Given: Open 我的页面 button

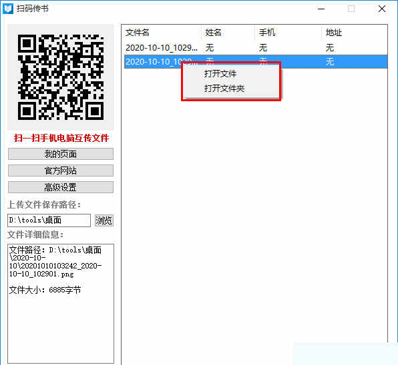Looking at the screenshot, I should (x=61, y=154).
